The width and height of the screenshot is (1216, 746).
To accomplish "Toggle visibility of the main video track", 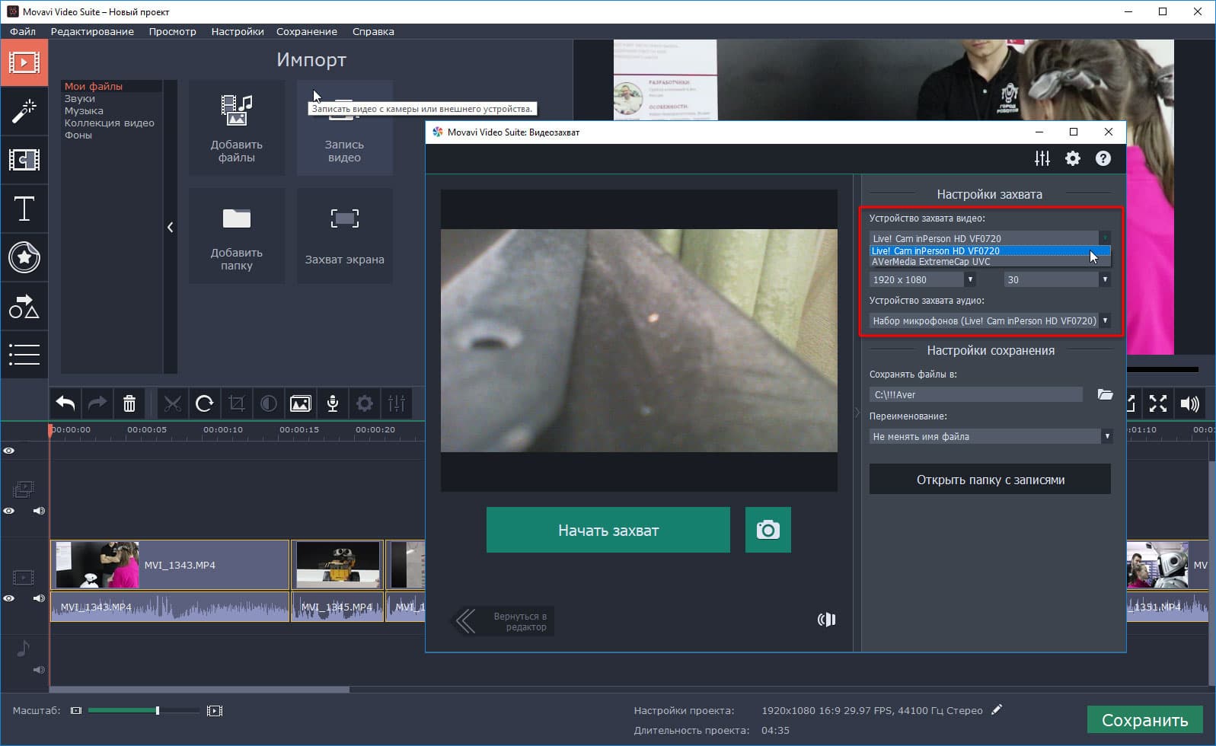I will pyautogui.click(x=9, y=598).
